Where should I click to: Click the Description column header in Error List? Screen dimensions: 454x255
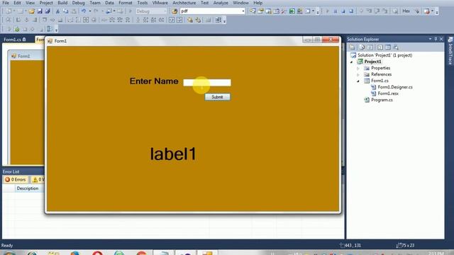(x=28, y=188)
